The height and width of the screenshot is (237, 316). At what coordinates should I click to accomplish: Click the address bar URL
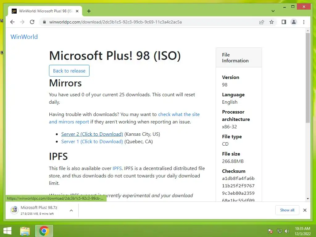pyautogui.click(x=115, y=22)
